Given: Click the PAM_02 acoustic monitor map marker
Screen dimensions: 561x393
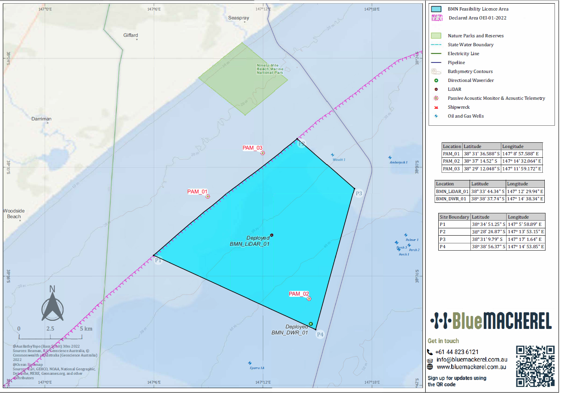Looking at the screenshot, I should (309, 299).
